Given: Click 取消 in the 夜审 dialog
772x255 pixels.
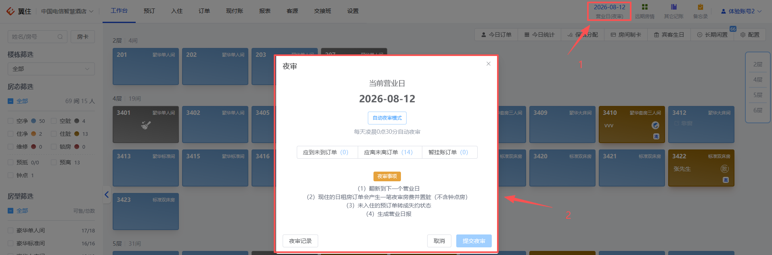Looking at the screenshot, I should click(x=439, y=241).
